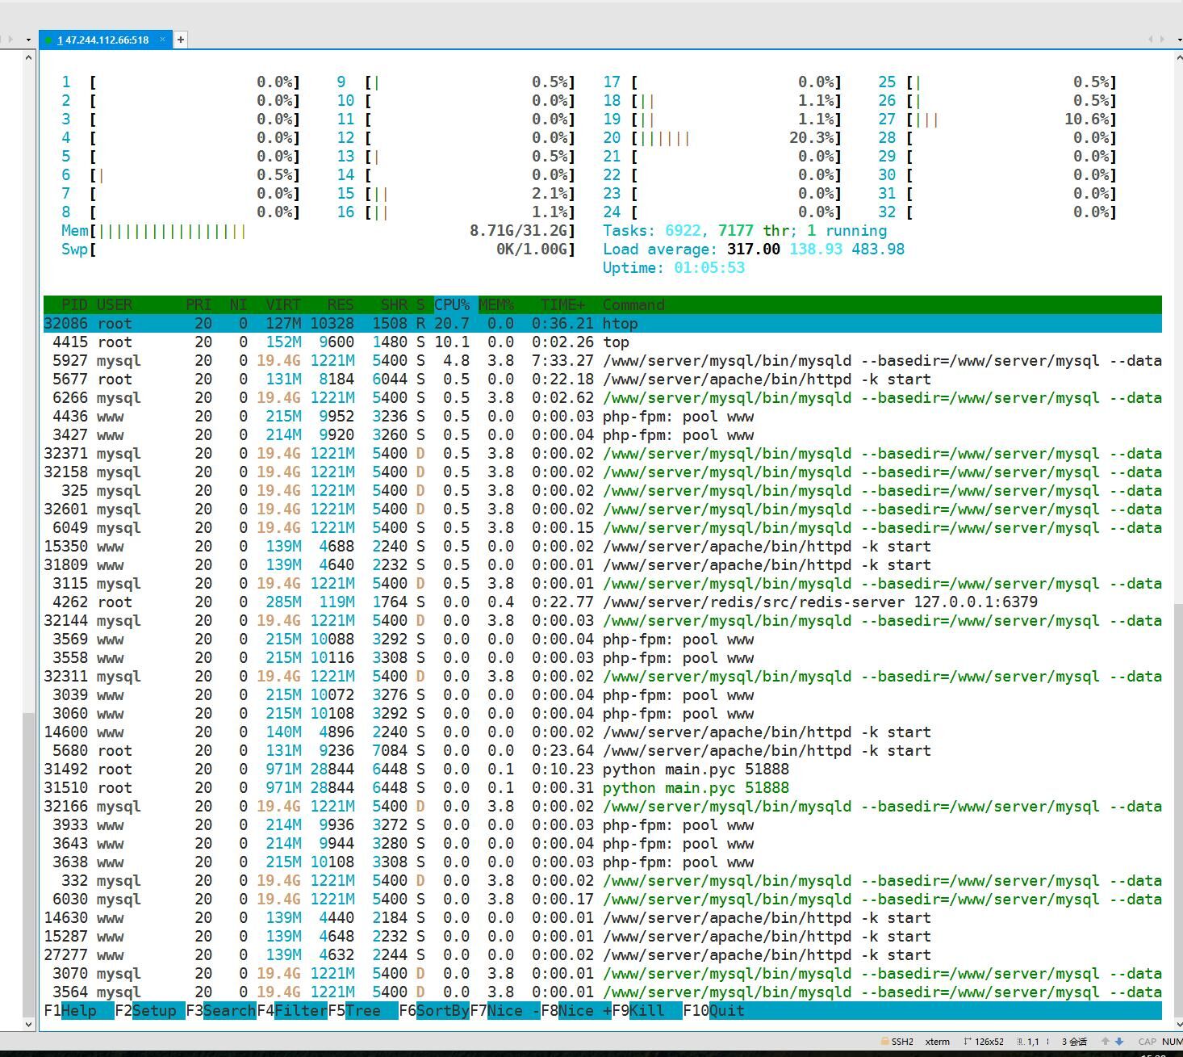Viewport: 1183px width, 1057px height.
Task: Click F8 Nice + in htop footer
Action: [x=576, y=1011]
